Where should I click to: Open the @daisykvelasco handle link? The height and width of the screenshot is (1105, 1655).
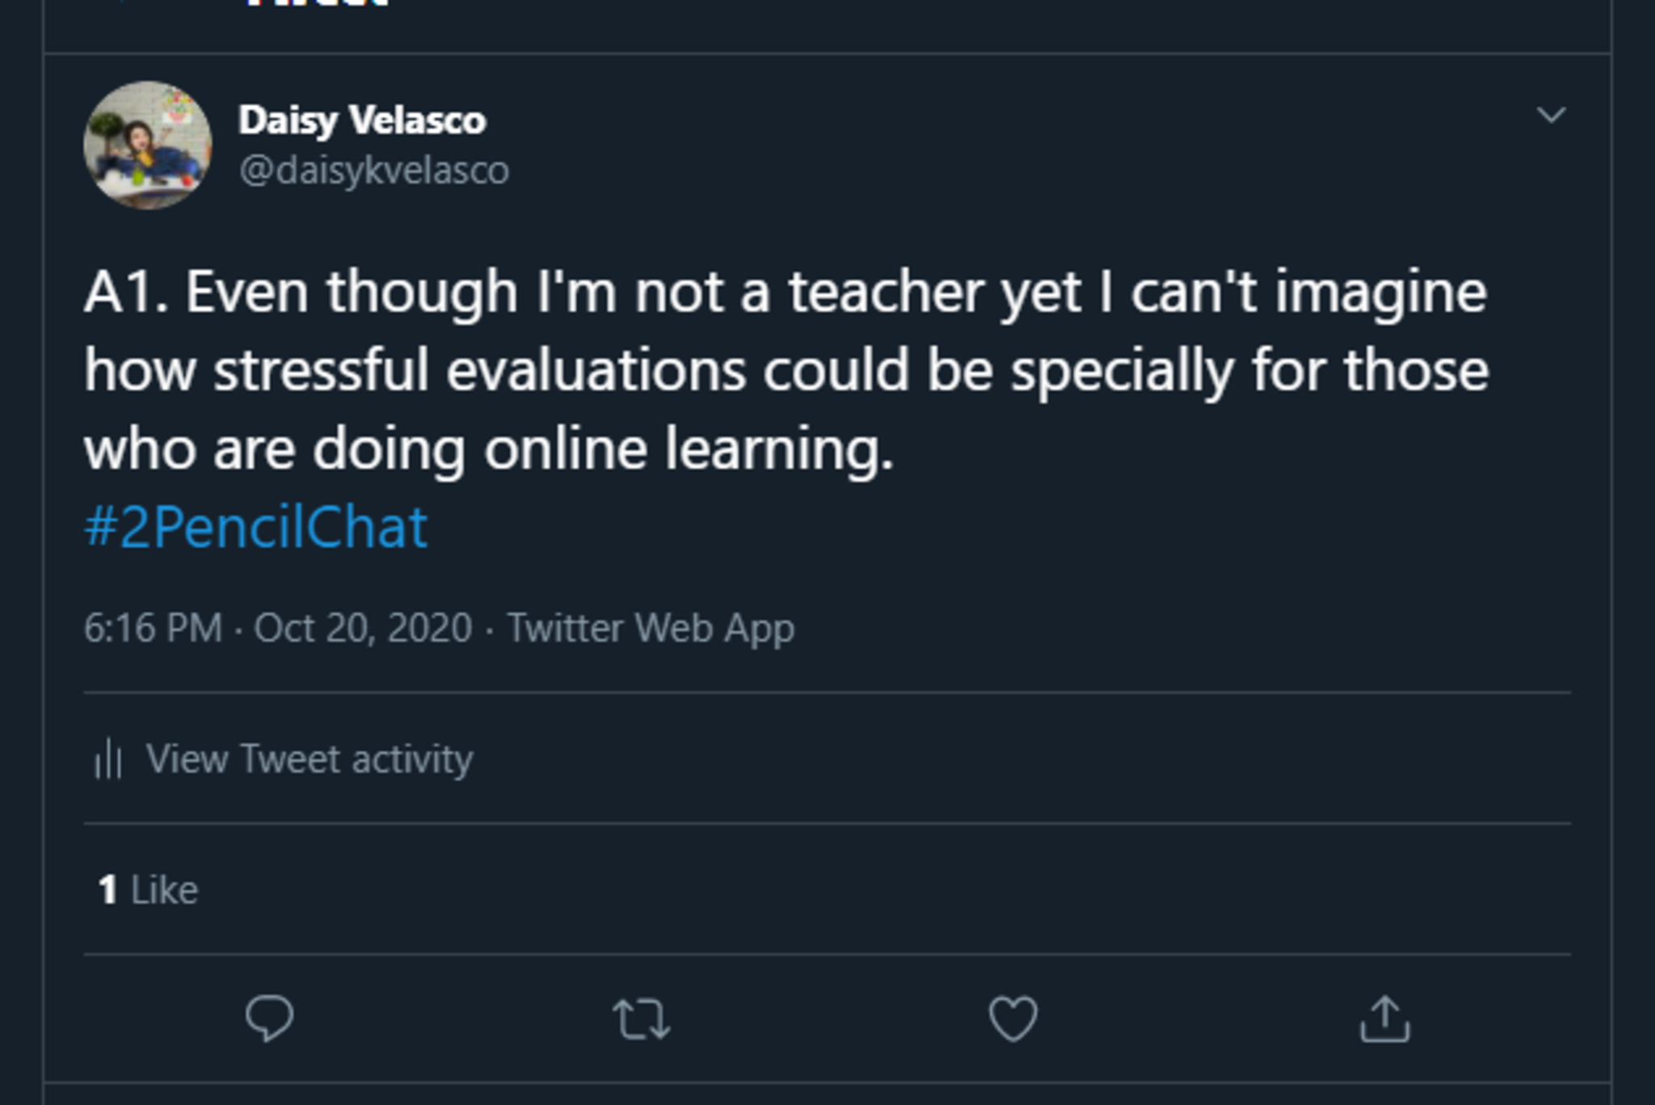374,171
